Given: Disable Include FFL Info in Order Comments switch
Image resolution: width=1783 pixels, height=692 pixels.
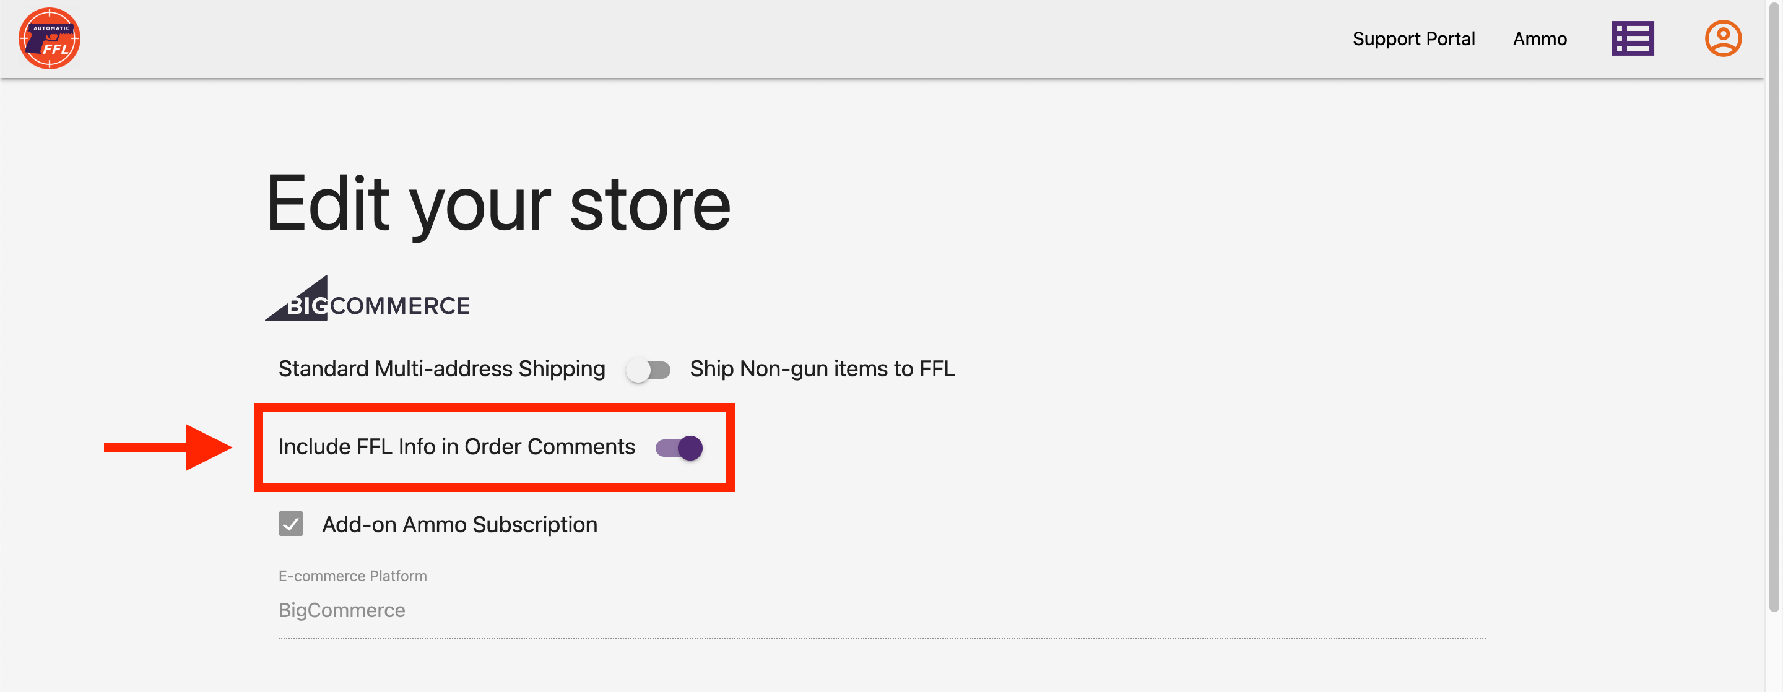Looking at the screenshot, I should point(680,448).
